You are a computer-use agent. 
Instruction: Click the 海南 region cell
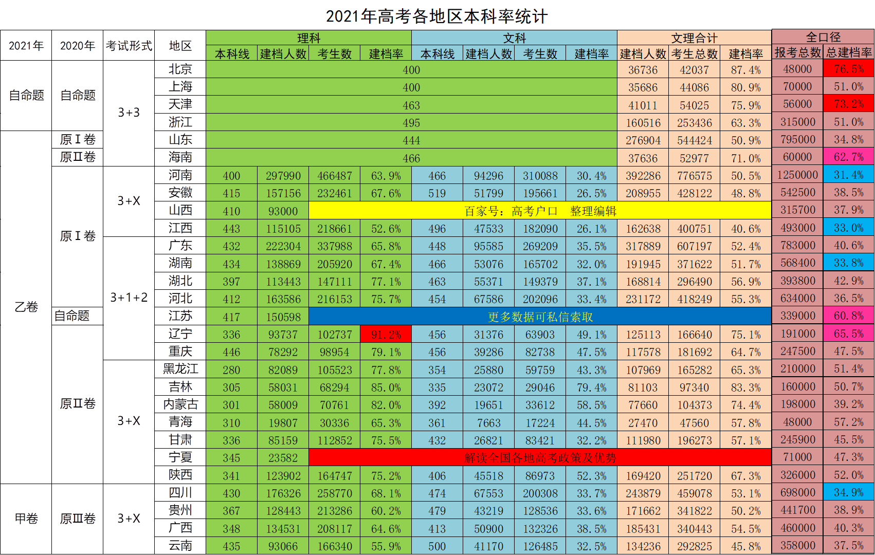[x=180, y=157]
